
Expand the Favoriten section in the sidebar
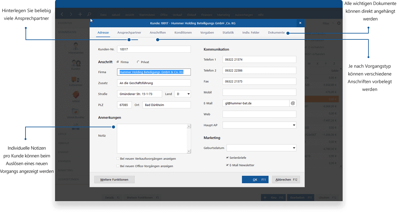pos(65,23)
